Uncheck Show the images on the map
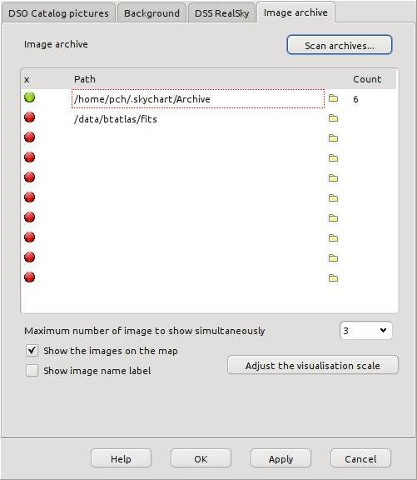 click(32, 351)
